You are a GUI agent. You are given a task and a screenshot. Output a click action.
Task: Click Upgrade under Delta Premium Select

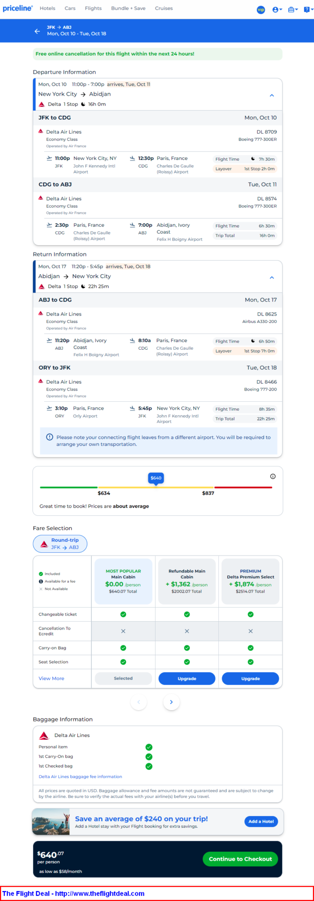coord(250,678)
